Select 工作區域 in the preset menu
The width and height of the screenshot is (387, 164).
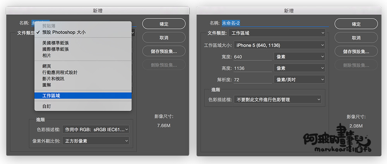(x=51, y=96)
